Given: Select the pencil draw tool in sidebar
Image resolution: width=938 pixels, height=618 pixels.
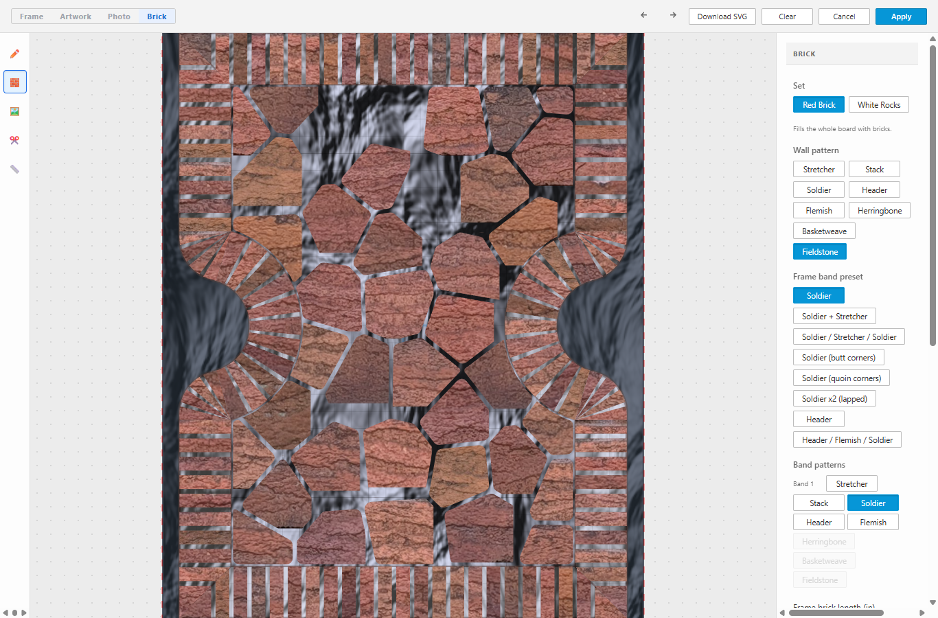Looking at the screenshot, I should click(x=14, y=54).
